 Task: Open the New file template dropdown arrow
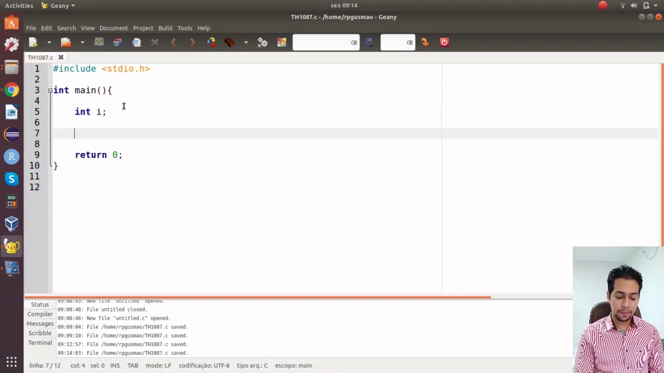coord(49,42)
